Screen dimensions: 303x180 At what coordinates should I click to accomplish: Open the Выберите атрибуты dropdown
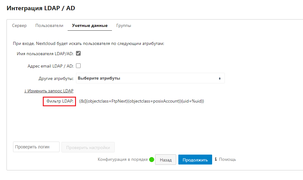pyautogui.click(x=150, y=78)
